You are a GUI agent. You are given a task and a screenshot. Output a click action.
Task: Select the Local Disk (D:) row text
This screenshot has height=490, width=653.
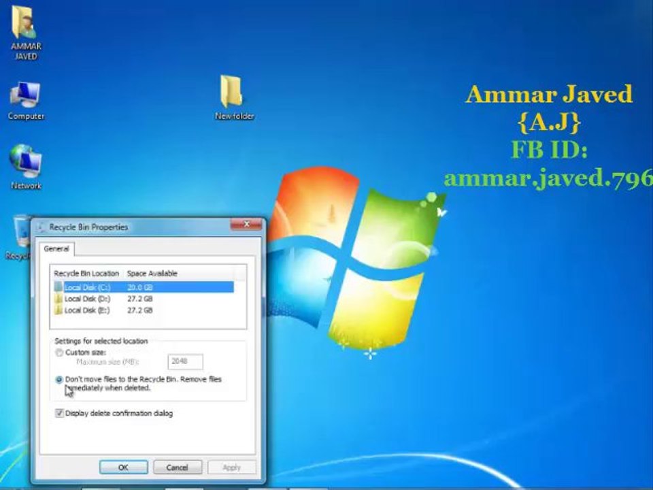(x=88, y=299)
